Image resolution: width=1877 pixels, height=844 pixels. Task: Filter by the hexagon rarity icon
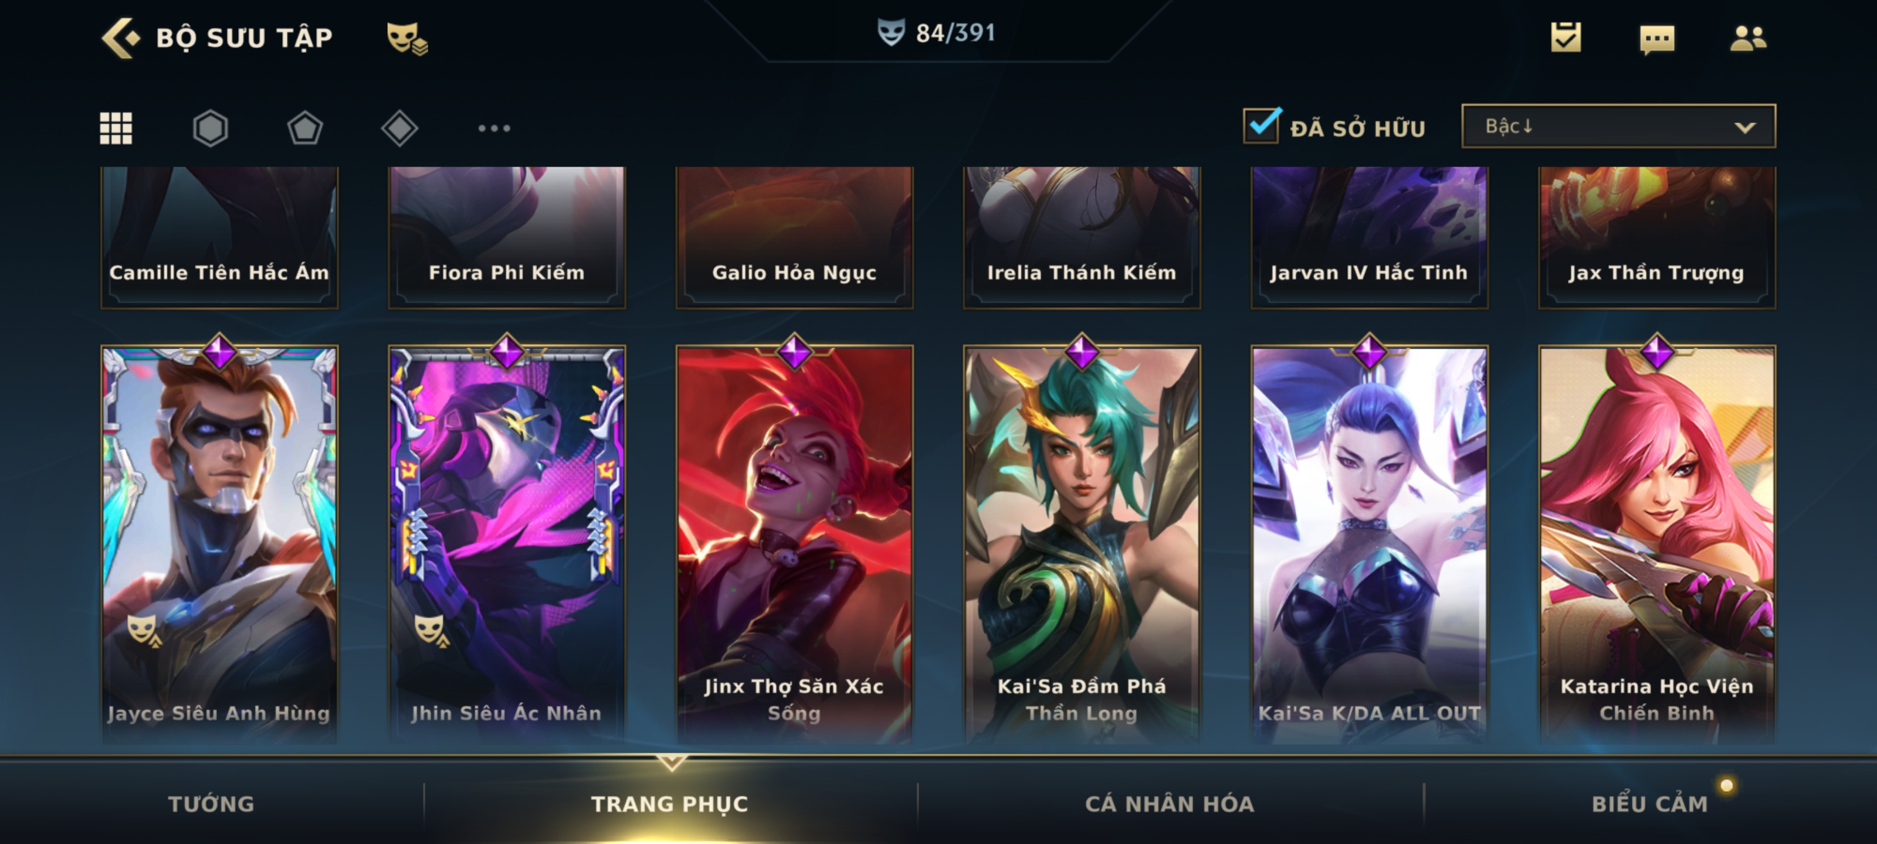tap(211, 128)
